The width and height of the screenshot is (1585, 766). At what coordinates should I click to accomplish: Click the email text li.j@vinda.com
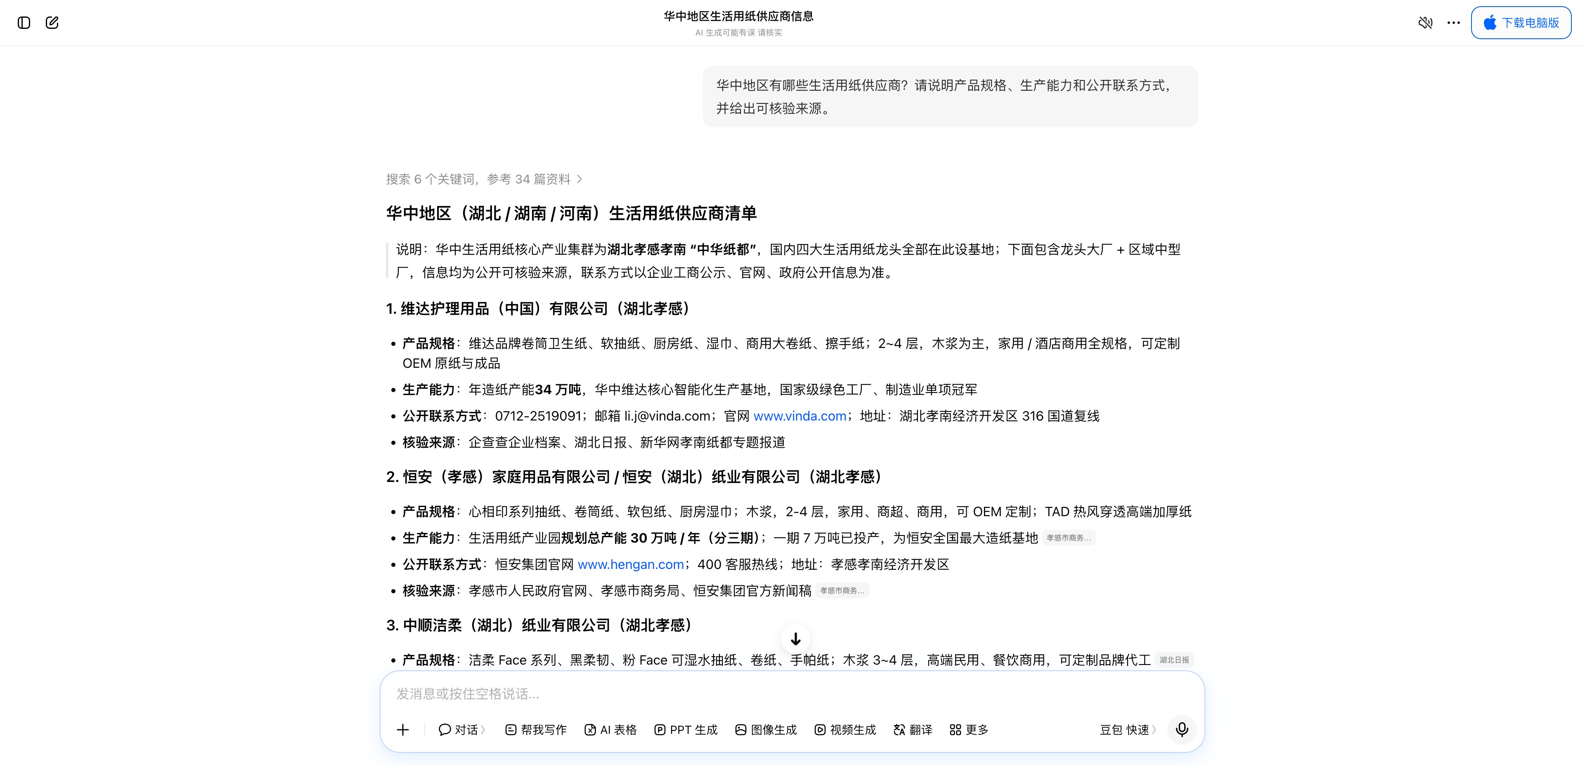(667, 416)
